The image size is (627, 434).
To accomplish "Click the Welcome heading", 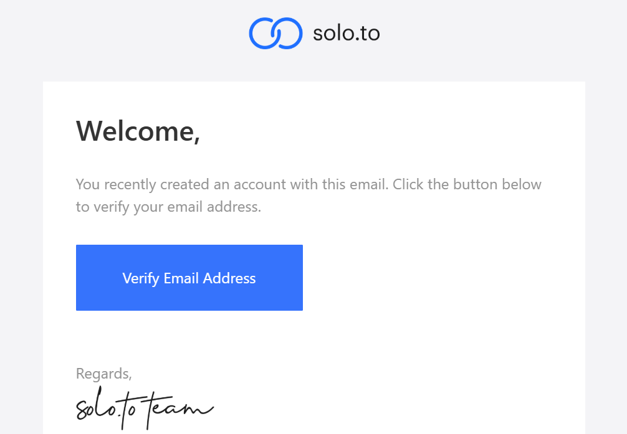I will (138, 131).
